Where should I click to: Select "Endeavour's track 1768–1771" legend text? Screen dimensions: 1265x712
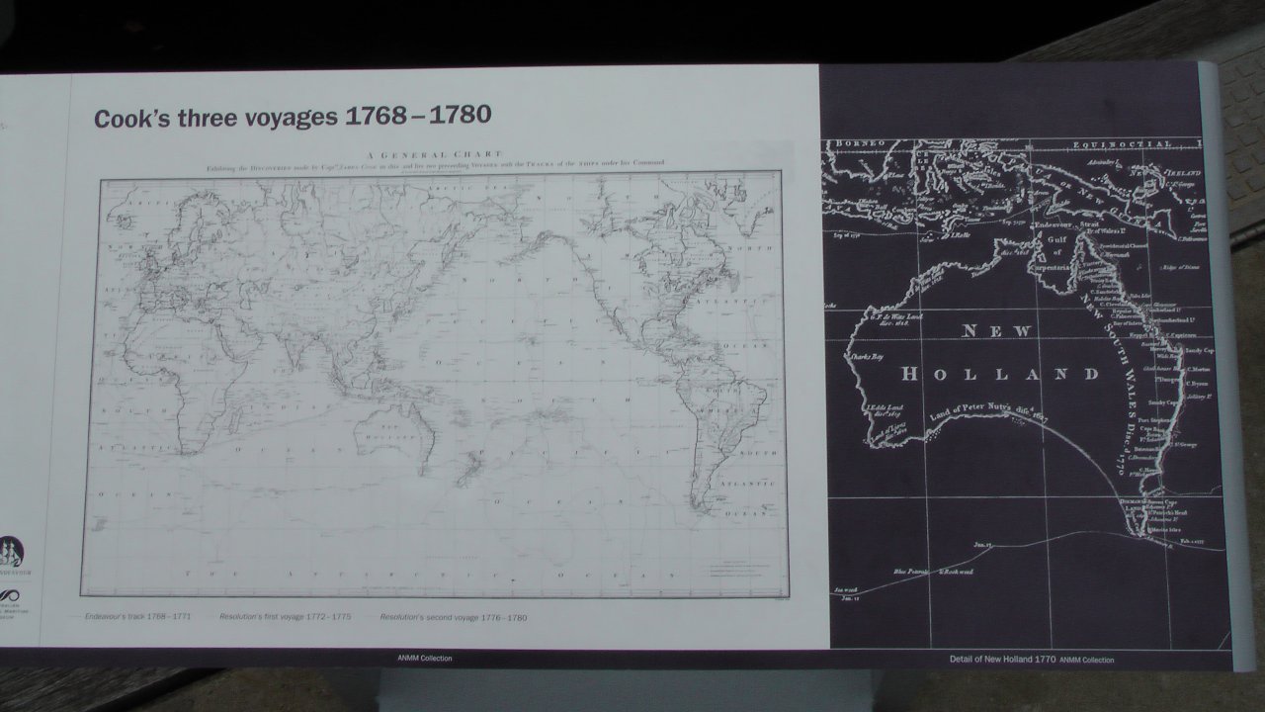coord(137,617)
